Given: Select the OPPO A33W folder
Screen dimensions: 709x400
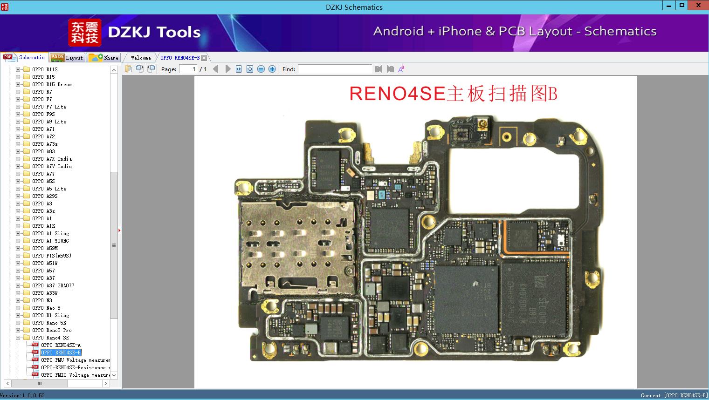Looking at the screenshot, I should [45, 293].
